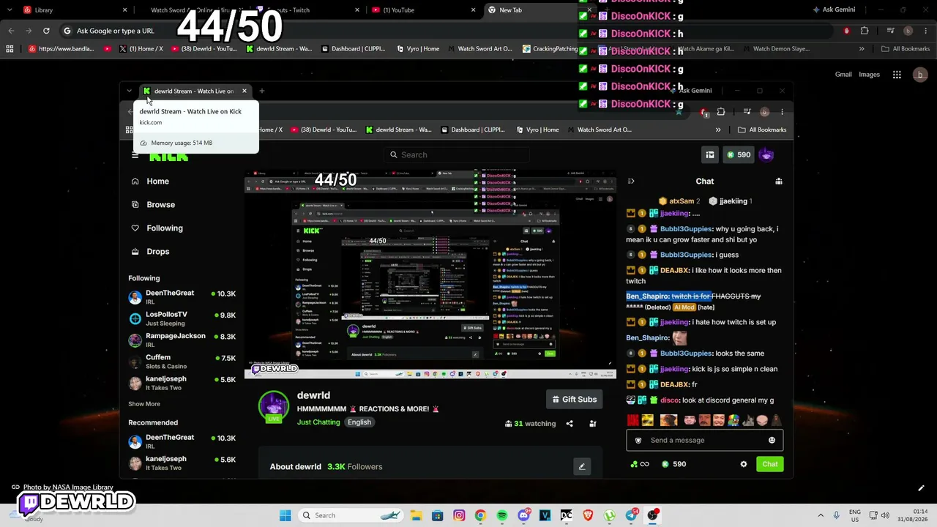Open Instagram from taskbar
Viewport: 937px width, 527px height.
[x=459, y=515]
